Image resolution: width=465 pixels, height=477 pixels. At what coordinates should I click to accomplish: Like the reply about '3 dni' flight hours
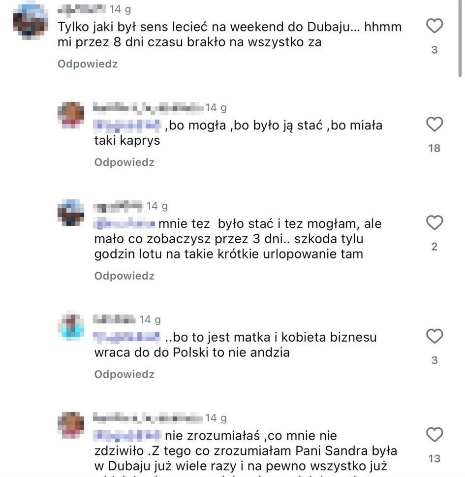coord(434,223)
